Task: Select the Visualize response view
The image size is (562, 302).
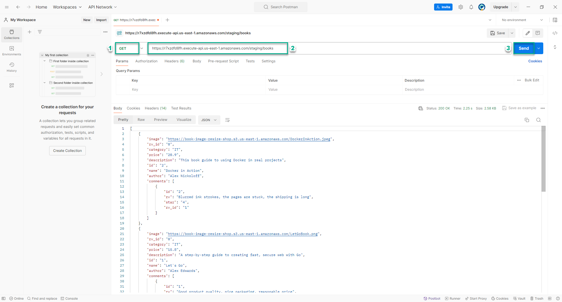Action: pyautogui.click(x=184, y=120)
